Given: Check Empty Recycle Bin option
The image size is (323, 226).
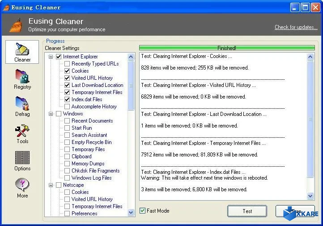Looking at the screenshot, I should point(67,142).
